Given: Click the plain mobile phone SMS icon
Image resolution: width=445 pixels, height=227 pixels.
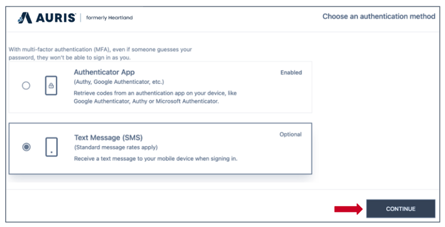Looking at the screenshot, I should click(x=51, y=147).
